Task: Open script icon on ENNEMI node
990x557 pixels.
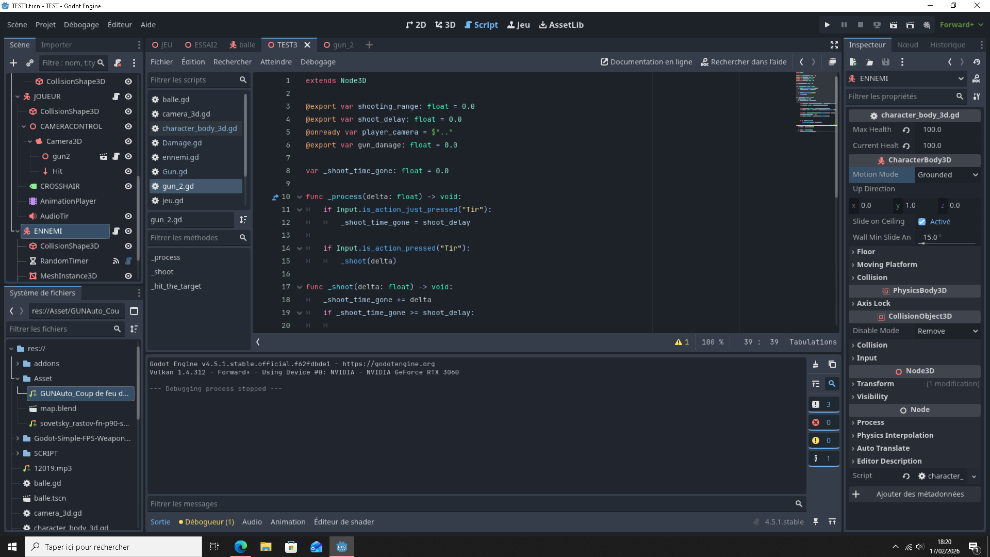Action: [x=116, y=231]
